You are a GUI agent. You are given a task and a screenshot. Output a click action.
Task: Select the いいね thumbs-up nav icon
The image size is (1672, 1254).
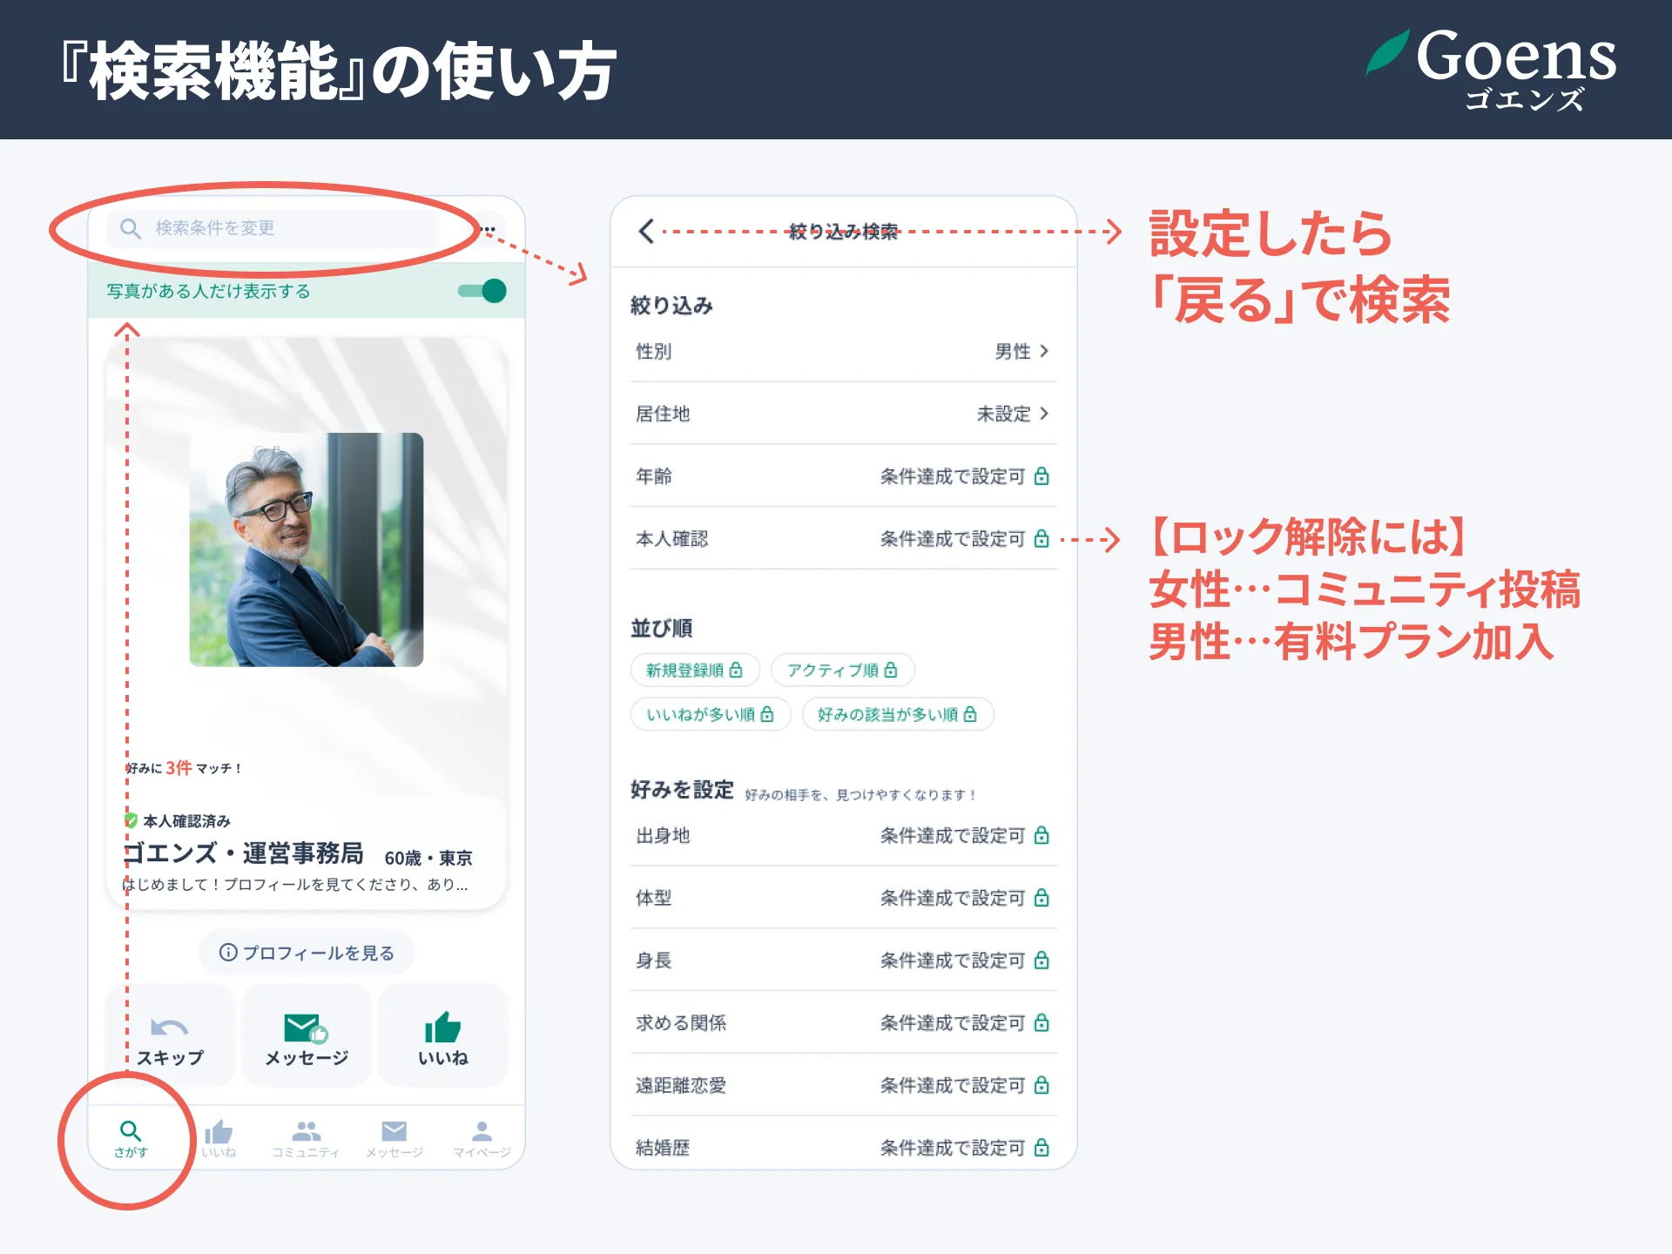coord(218,1131)
